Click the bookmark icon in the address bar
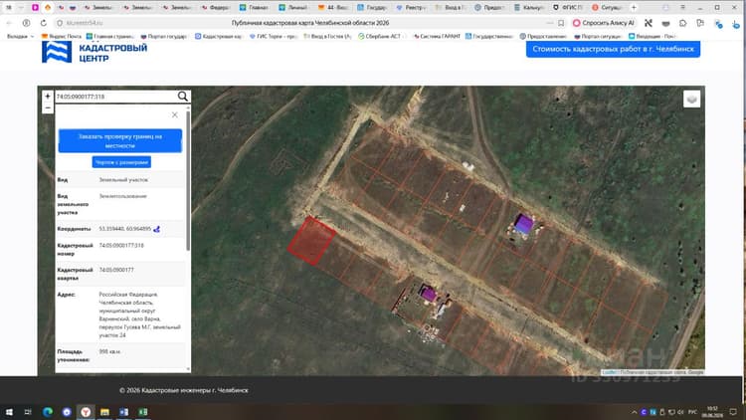Viewport: 746px width, 420px height. tap(561, 23)
